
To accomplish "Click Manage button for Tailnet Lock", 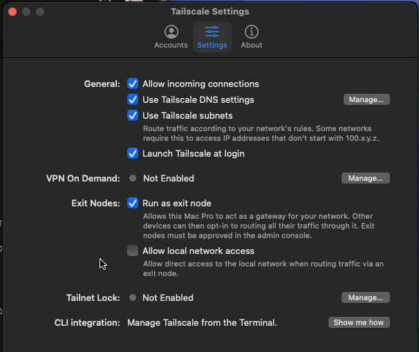I will tap(366, 297).
